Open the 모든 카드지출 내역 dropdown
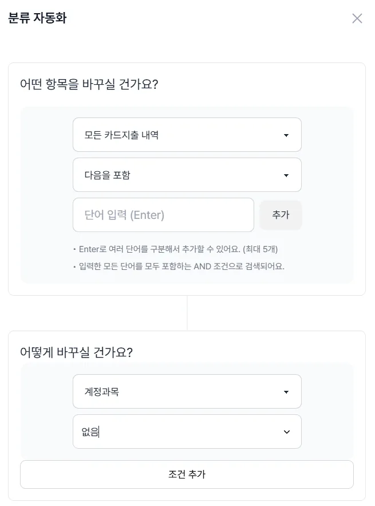 tap(187, 135)
